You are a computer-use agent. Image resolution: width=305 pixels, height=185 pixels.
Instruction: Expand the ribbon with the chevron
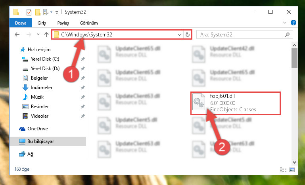(x=285, y=23)
